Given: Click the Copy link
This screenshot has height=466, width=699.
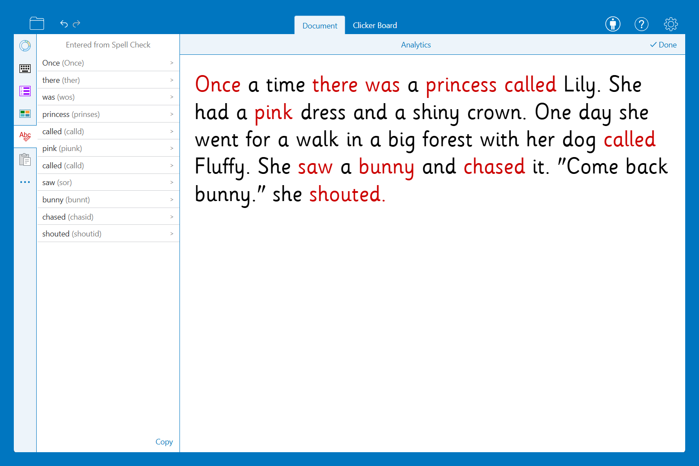Looking at the screenshot, I should [x=164, y=442].
